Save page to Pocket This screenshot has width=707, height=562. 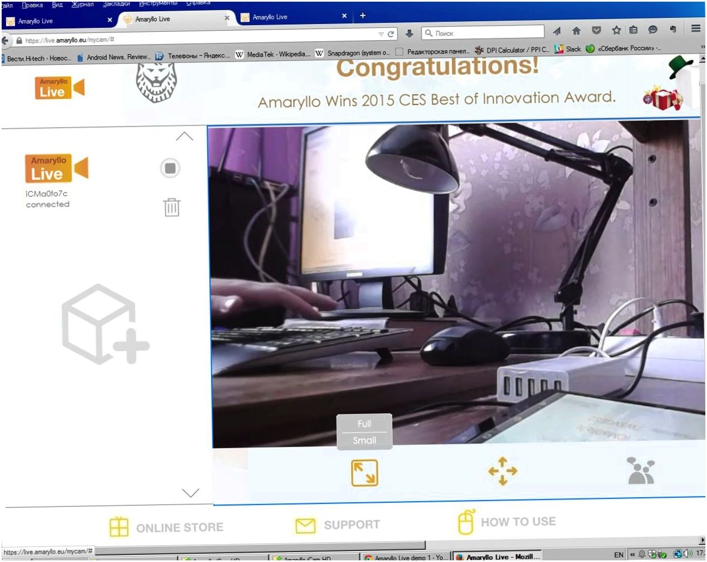pyautogui.click(x=596, y=30)
